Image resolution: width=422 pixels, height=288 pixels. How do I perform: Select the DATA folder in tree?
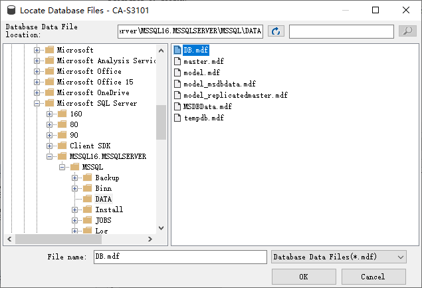[103, 199]
